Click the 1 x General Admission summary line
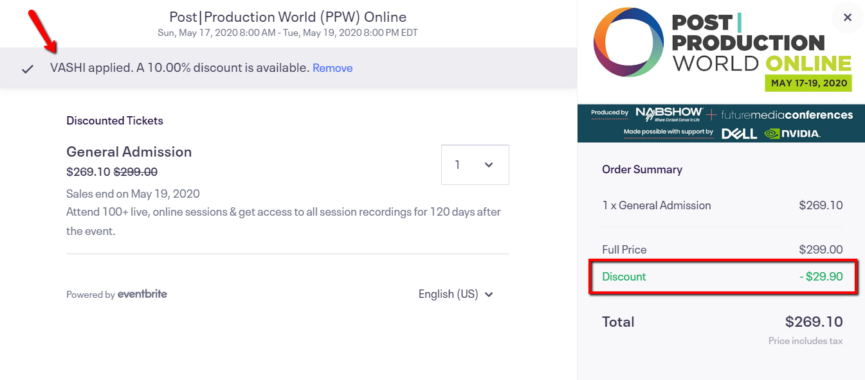The height and width of the screenshot is (380, 865). (722, 205)
